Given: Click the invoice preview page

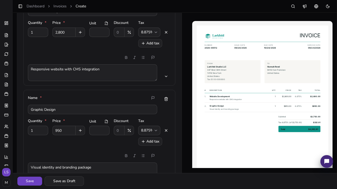Looking at the screenshot, I should [x=262, y=97].
